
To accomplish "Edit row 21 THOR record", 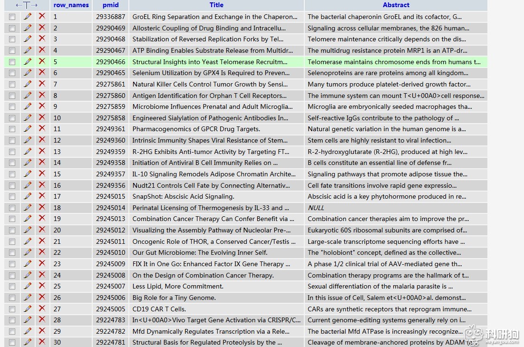I will click(x=28, y=241).
